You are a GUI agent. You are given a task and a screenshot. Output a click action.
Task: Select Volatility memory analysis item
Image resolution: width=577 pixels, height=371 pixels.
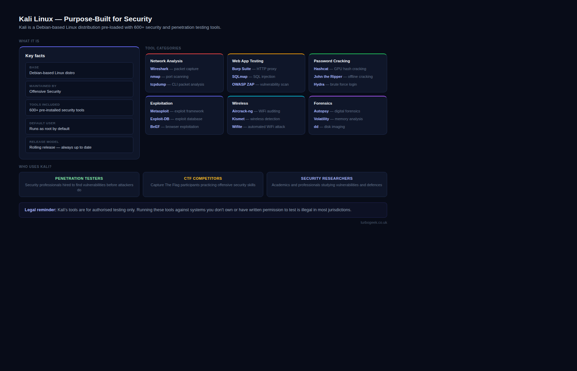[338, 119]
